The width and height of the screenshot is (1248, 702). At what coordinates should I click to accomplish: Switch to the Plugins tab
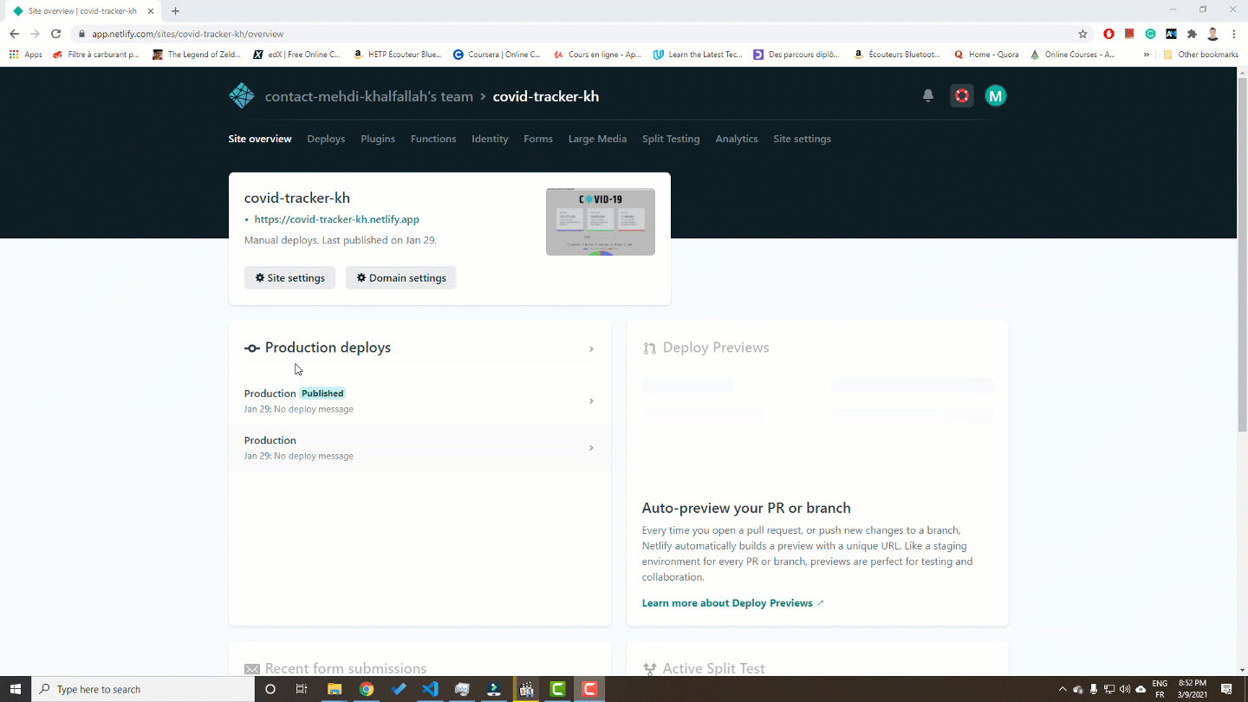coord(378,139)
